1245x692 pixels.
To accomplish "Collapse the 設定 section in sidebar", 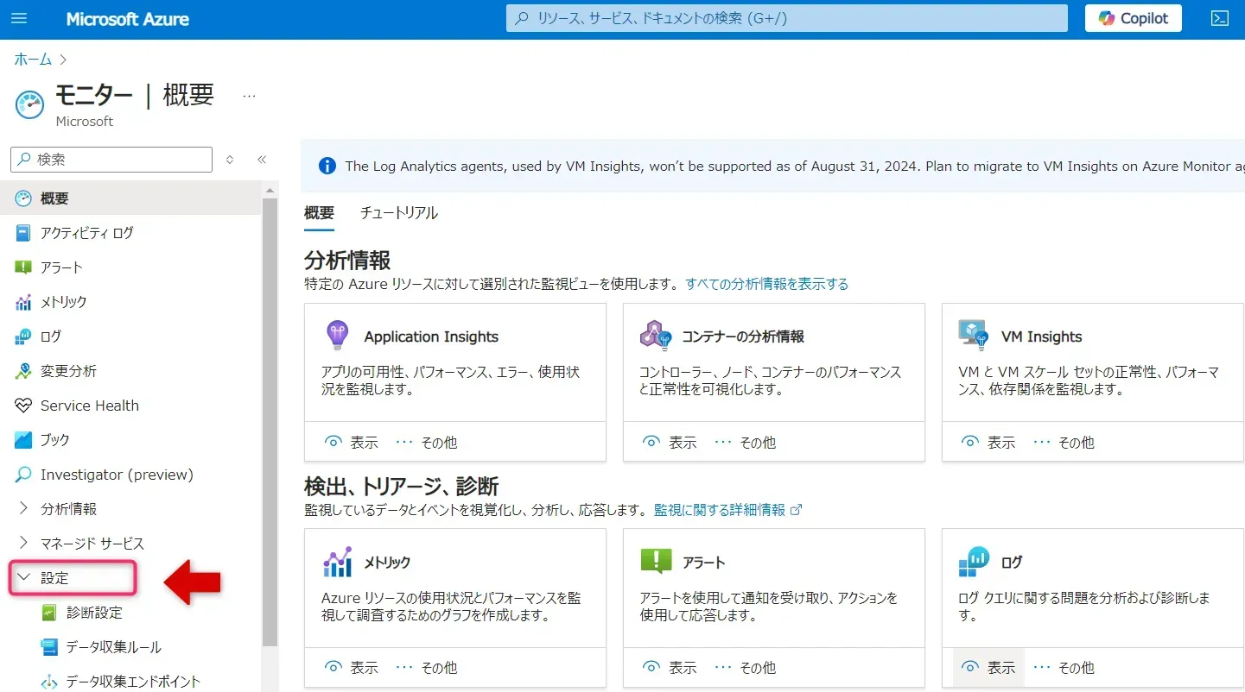I will (x=24, y=578).
